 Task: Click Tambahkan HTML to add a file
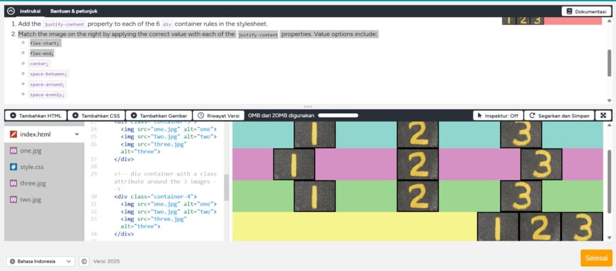[x=35, y=116]
